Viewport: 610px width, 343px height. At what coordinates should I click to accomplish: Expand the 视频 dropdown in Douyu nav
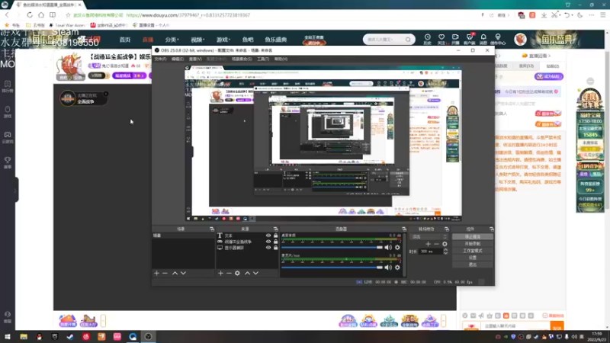(197, 40)
